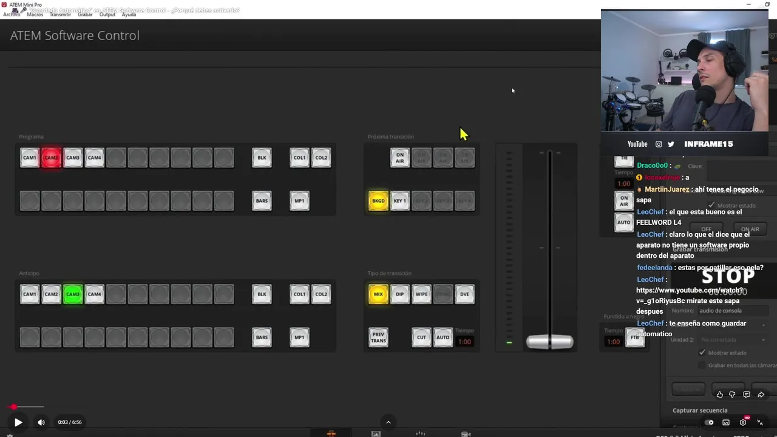777x437 pixels.
Task: Select CAM3 on the Programa bus
Action: coord(73,158)
